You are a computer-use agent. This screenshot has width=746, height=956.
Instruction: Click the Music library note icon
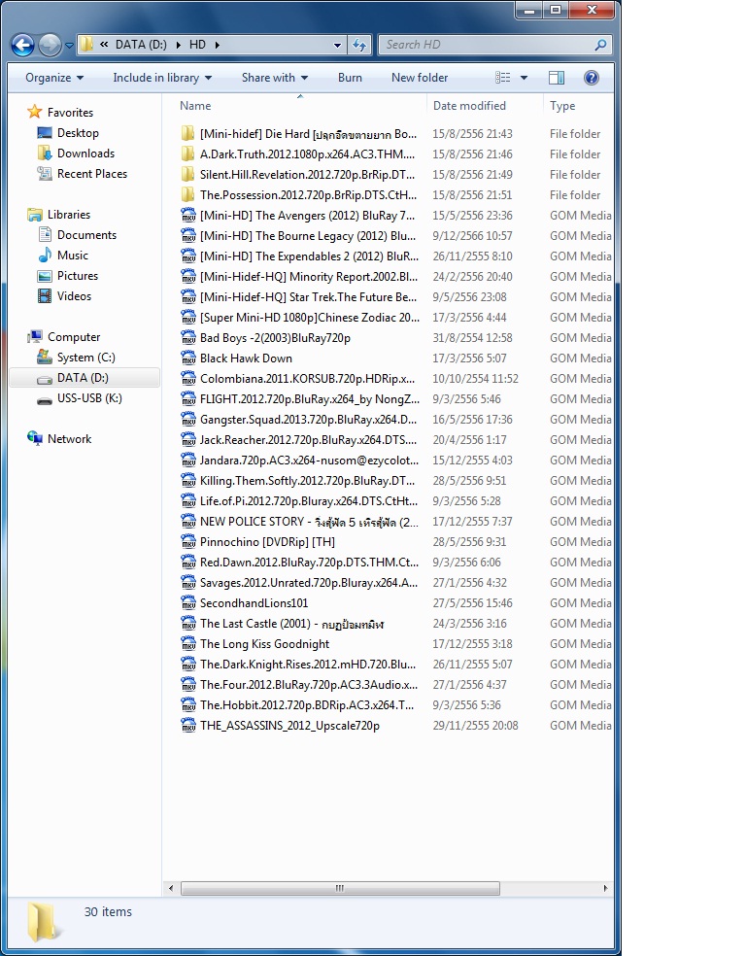point(45,255)
